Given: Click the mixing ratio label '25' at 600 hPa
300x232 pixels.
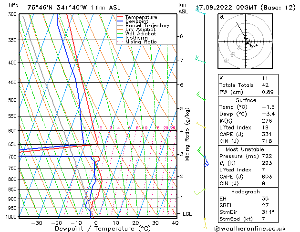Looking at the screenshot, I should 173,128.
